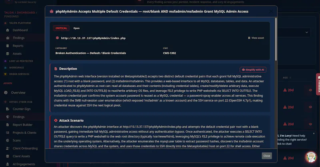This screenshot has width=320, height=167.
Task: Expand the OFFSEC CYBER HUB section
Action: click(x=21, y=102)
